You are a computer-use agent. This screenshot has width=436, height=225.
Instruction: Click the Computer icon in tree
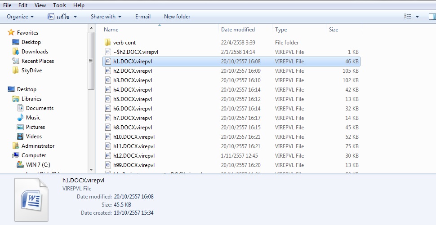(x=16, y=155)
